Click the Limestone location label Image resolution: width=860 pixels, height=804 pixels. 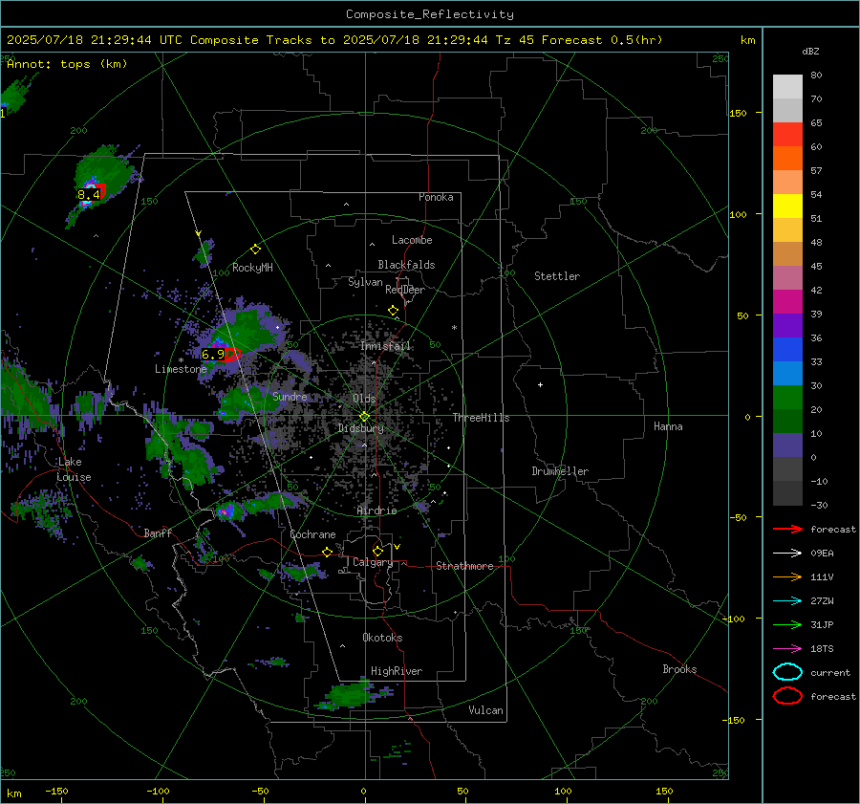181,369
